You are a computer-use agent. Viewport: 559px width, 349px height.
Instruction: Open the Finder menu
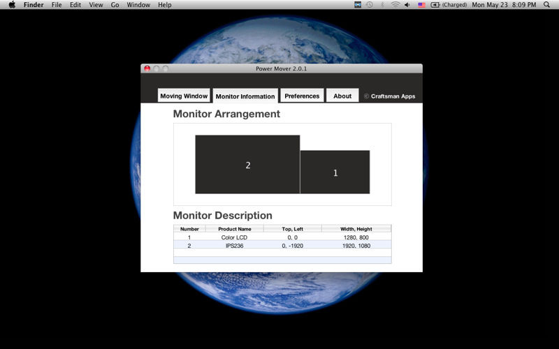click(34, 5)
